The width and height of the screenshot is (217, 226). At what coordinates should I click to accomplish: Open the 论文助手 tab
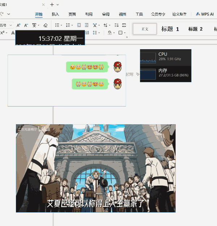[179, 14]
